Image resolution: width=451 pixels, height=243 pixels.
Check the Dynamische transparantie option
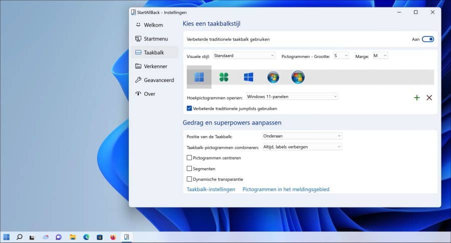tap(189, 179)
